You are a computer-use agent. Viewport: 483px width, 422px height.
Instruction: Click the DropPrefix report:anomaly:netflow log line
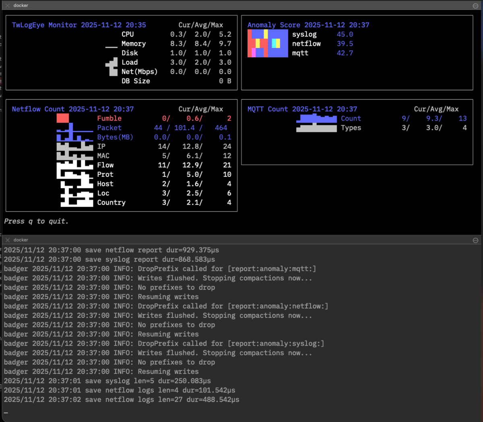[x=166, y=306]
